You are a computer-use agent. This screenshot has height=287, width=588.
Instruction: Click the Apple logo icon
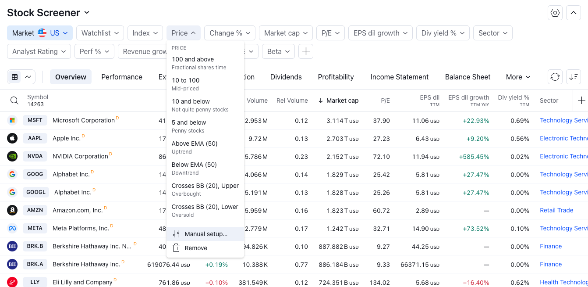pyautogui.click(x=12, y=138)
